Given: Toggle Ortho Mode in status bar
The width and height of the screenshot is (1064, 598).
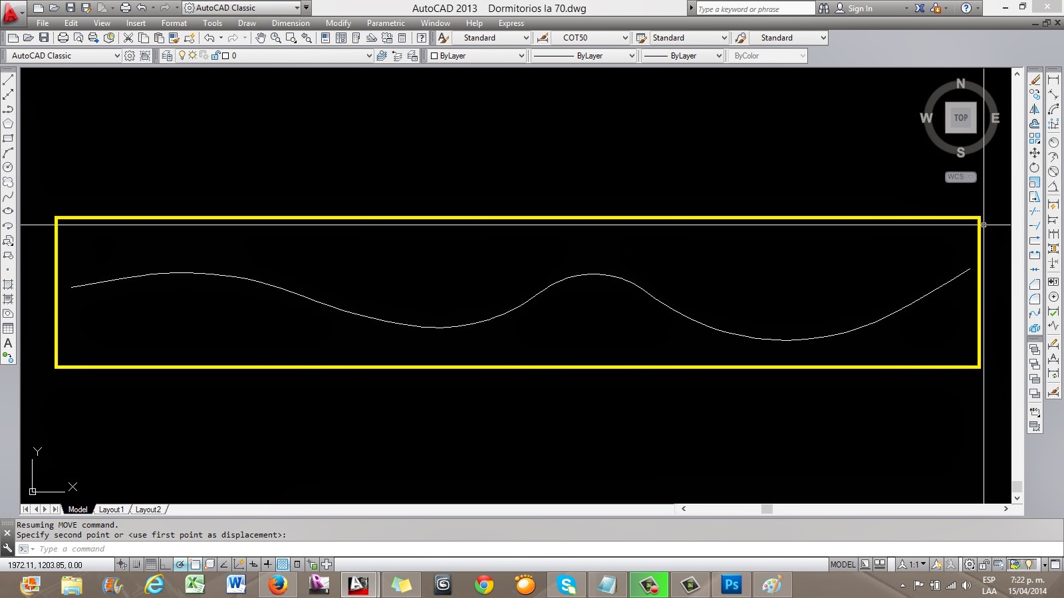Looking at the screenshot, I should [166, 564].
